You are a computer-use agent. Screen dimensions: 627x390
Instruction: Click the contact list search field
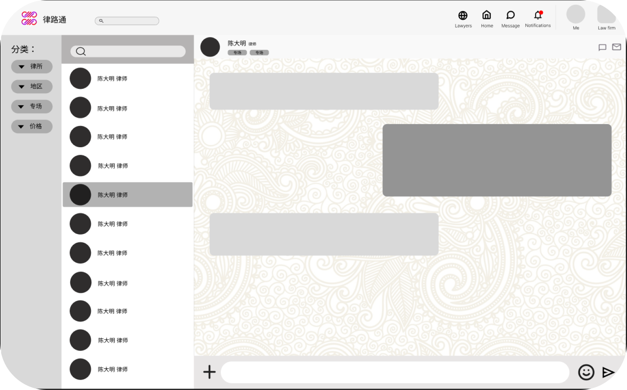coord(128,51)
